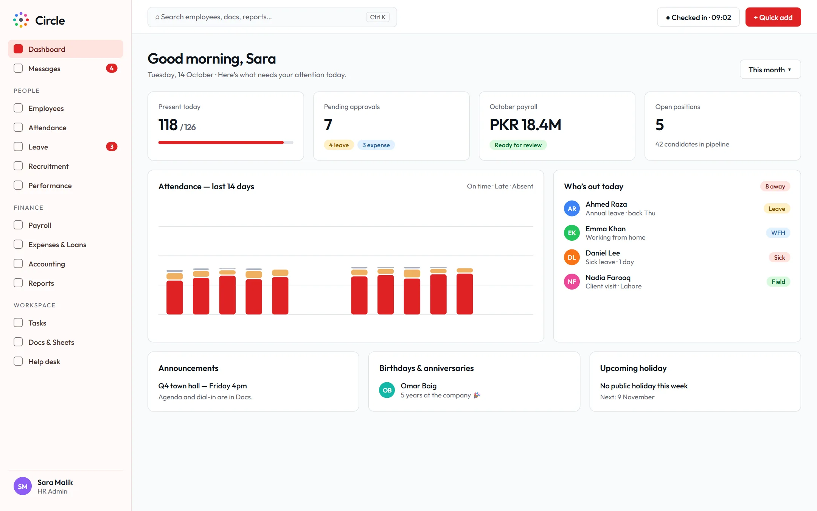The width and height of the screenshot is (817, 511).
Task: Click the Expenses & Loans sidebar icon
Action: click(x=18, y=245)
